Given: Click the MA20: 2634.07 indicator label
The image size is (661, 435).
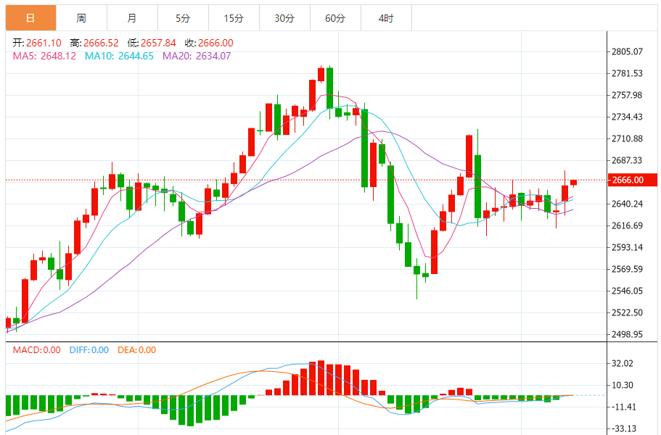Looking at the screenshot, I should pos(197,56).
